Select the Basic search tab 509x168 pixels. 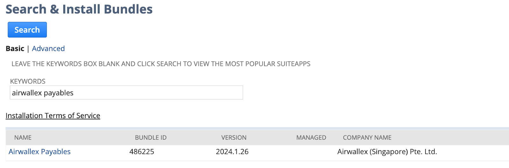tap(15, 49)
